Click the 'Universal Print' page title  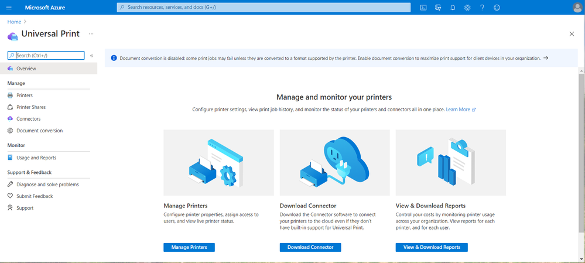50,33
